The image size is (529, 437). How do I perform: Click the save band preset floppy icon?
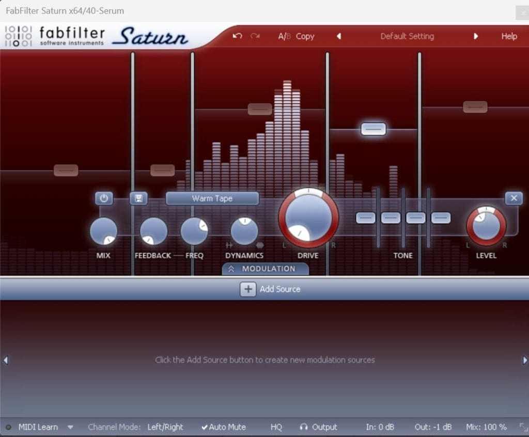click(x=138, y=198)
